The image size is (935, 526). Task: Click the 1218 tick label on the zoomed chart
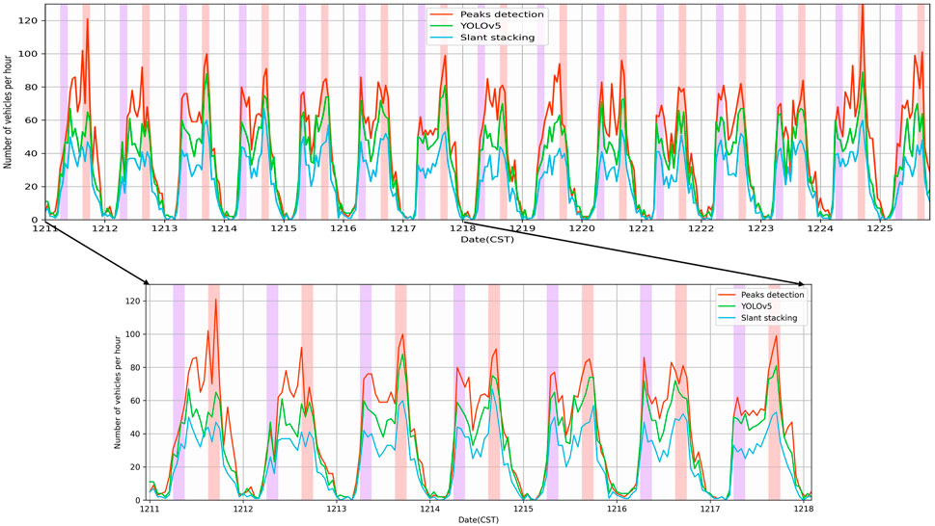[x=804, y=510]
